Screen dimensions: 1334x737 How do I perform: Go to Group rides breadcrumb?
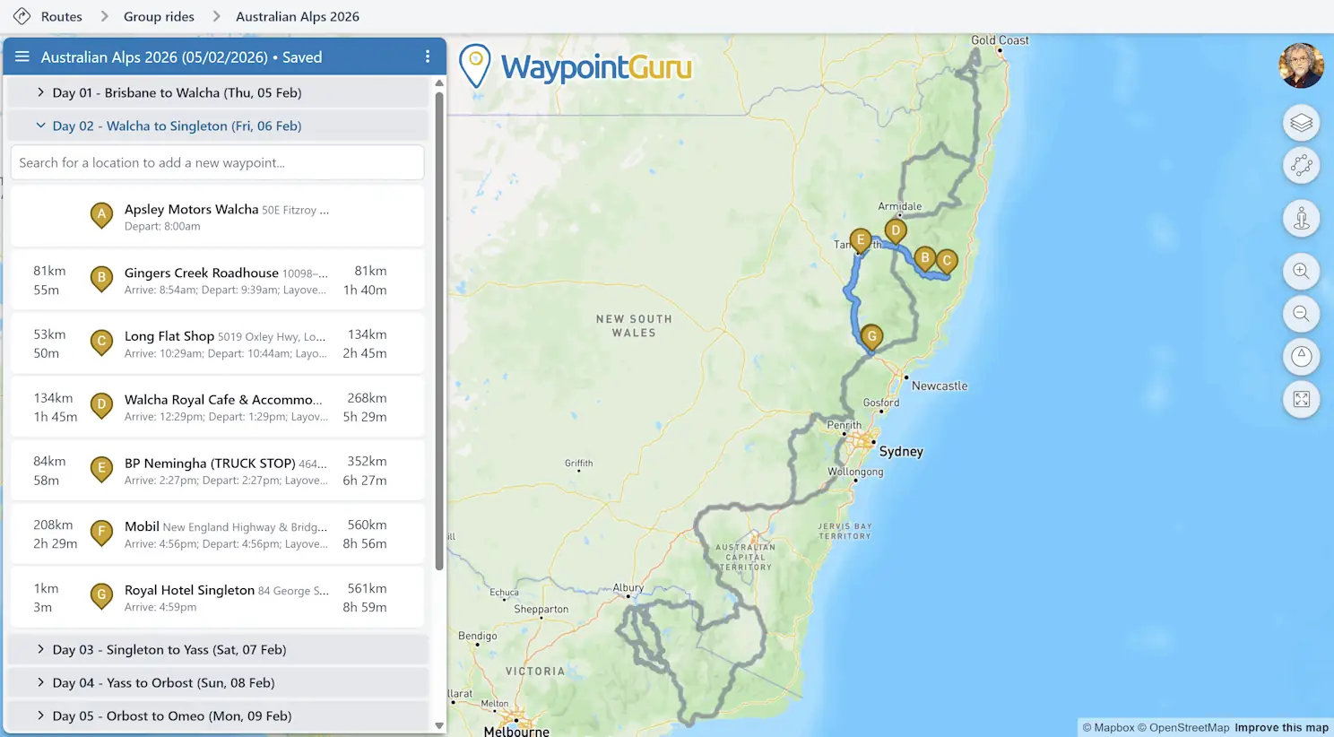(x=159, y=16)
